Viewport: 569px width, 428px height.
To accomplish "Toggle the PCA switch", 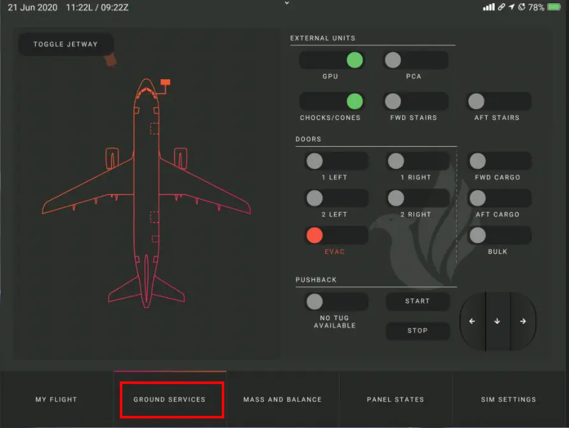I will (x=416, y=60).
